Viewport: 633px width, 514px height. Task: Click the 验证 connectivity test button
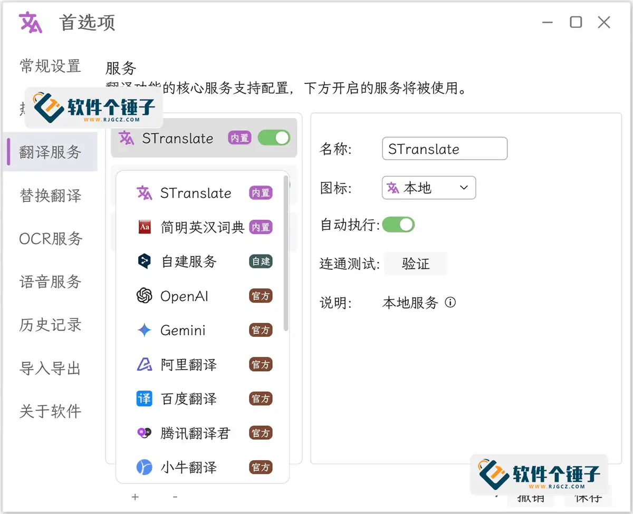[416, 264]
